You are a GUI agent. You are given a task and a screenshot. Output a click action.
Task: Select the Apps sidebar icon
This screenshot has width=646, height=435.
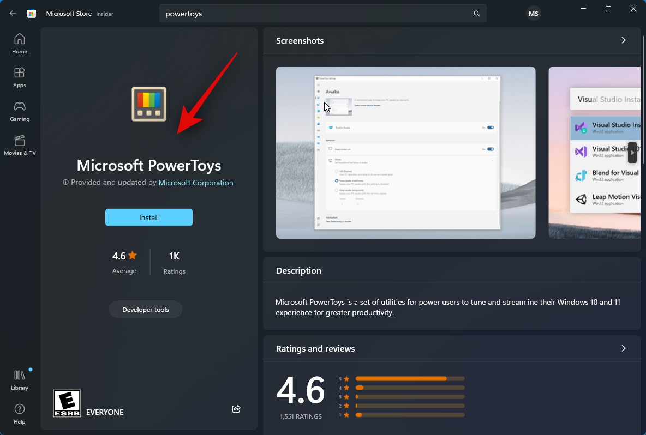pyautogui.click(x=19, y=77)
